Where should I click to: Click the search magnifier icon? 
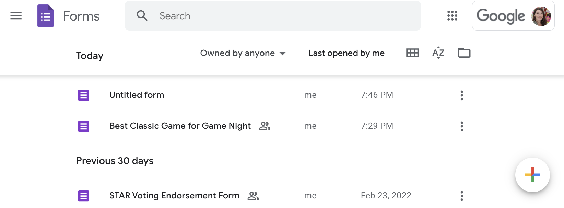[x=142, y=16]
